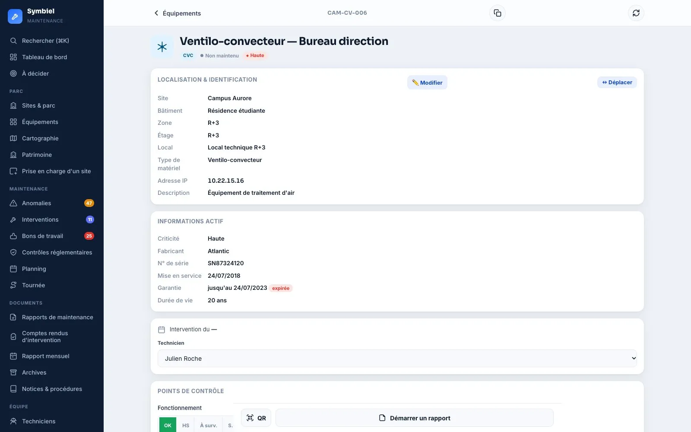The height and width of the screenshot is (432, 691).
Task: Click the 20 ans durée de vie value
Action: [x=217, y=300]
